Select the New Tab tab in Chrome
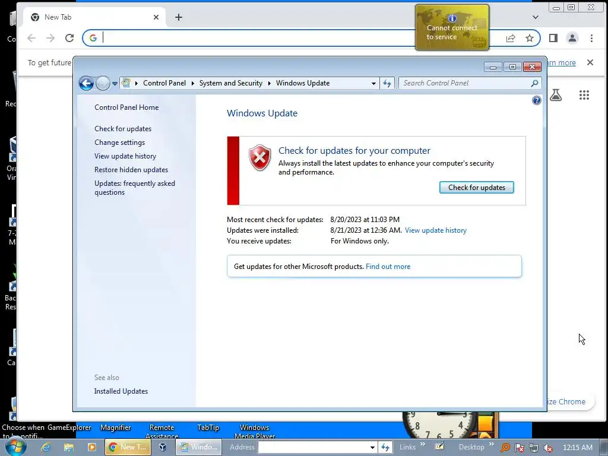The image size is (608, 456). [x=95, y=17]
